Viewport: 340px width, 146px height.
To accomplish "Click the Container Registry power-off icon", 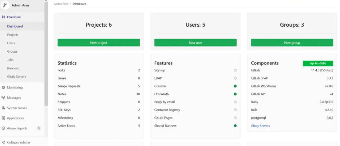I will click(235, 110).
